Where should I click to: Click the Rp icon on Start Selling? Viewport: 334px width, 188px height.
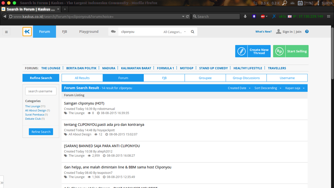(x=279, y=51)
